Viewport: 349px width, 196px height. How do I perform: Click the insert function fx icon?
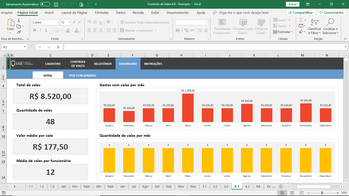(58, 47)
